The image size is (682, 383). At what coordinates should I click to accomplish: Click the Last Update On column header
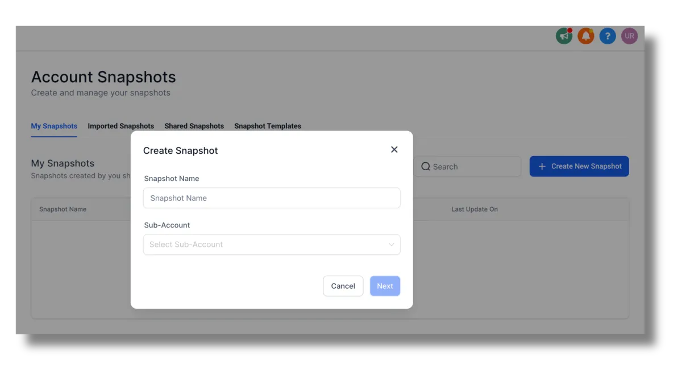click(475, 209)
